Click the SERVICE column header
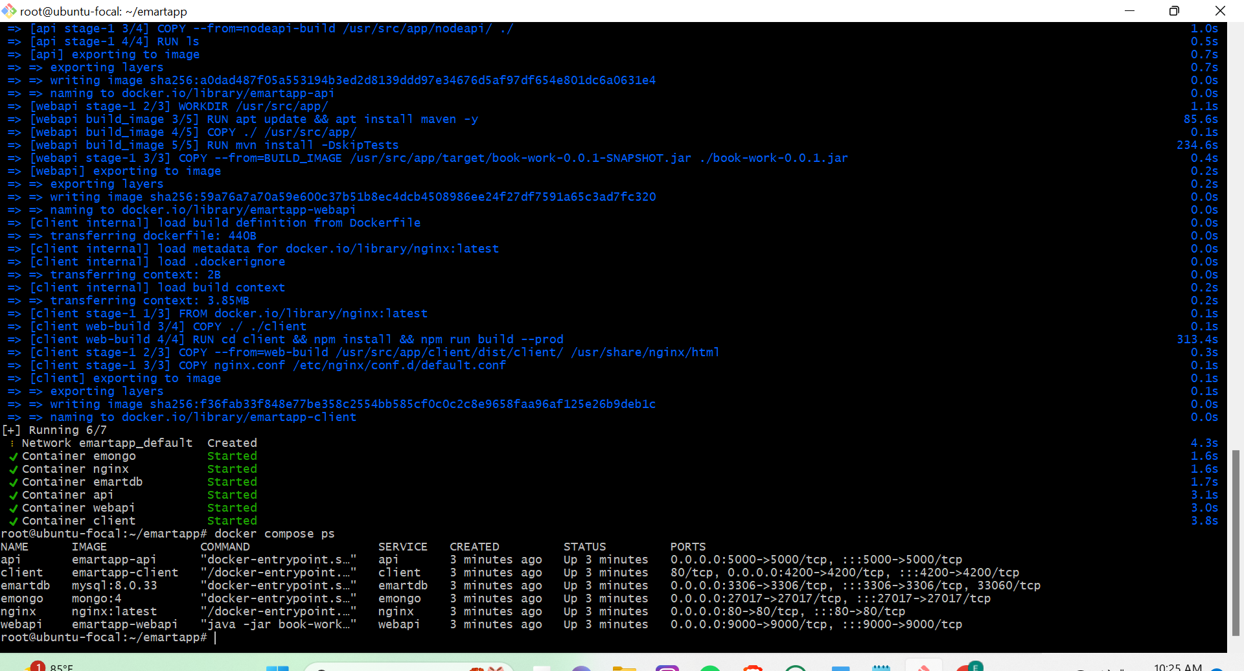 [403, 547]
